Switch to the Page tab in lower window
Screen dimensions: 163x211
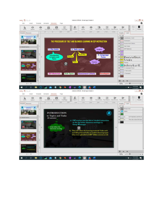coord(61,94)
